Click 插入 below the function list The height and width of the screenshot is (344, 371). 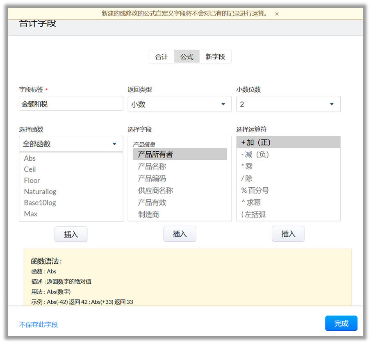click(x=71, y=234)
